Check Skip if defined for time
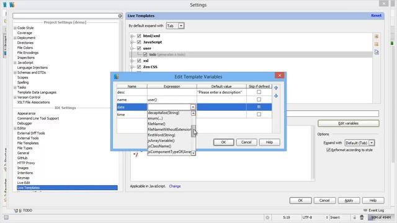Image resolution: width=397 pixels, height=223 pixels. (259, 114)
